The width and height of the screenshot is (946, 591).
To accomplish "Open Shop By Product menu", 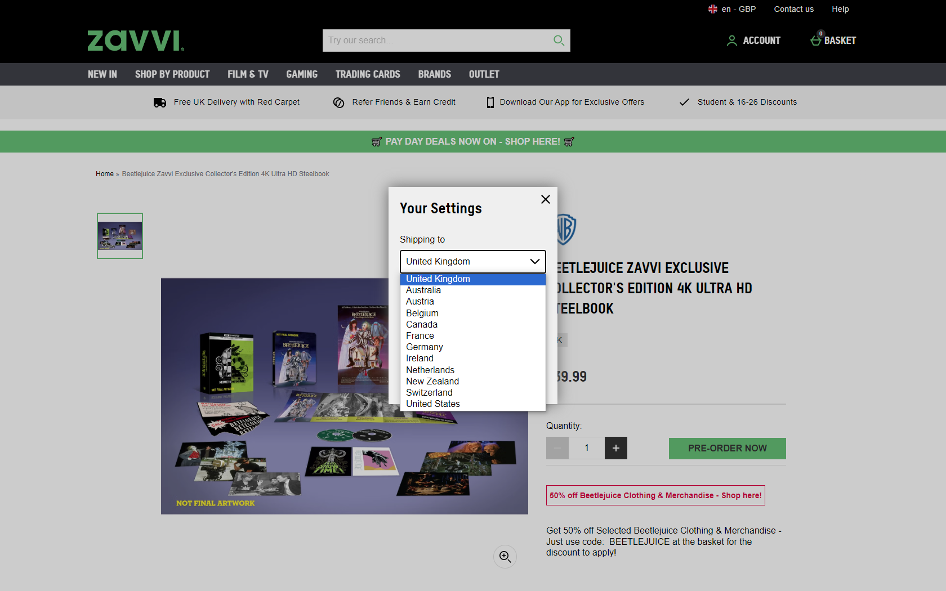I will (172, 74).
